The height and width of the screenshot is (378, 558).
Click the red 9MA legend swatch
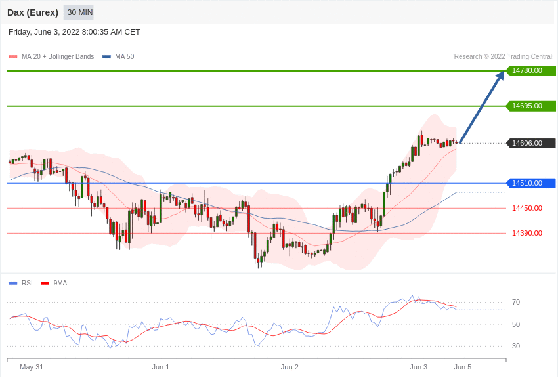[45, 283]
